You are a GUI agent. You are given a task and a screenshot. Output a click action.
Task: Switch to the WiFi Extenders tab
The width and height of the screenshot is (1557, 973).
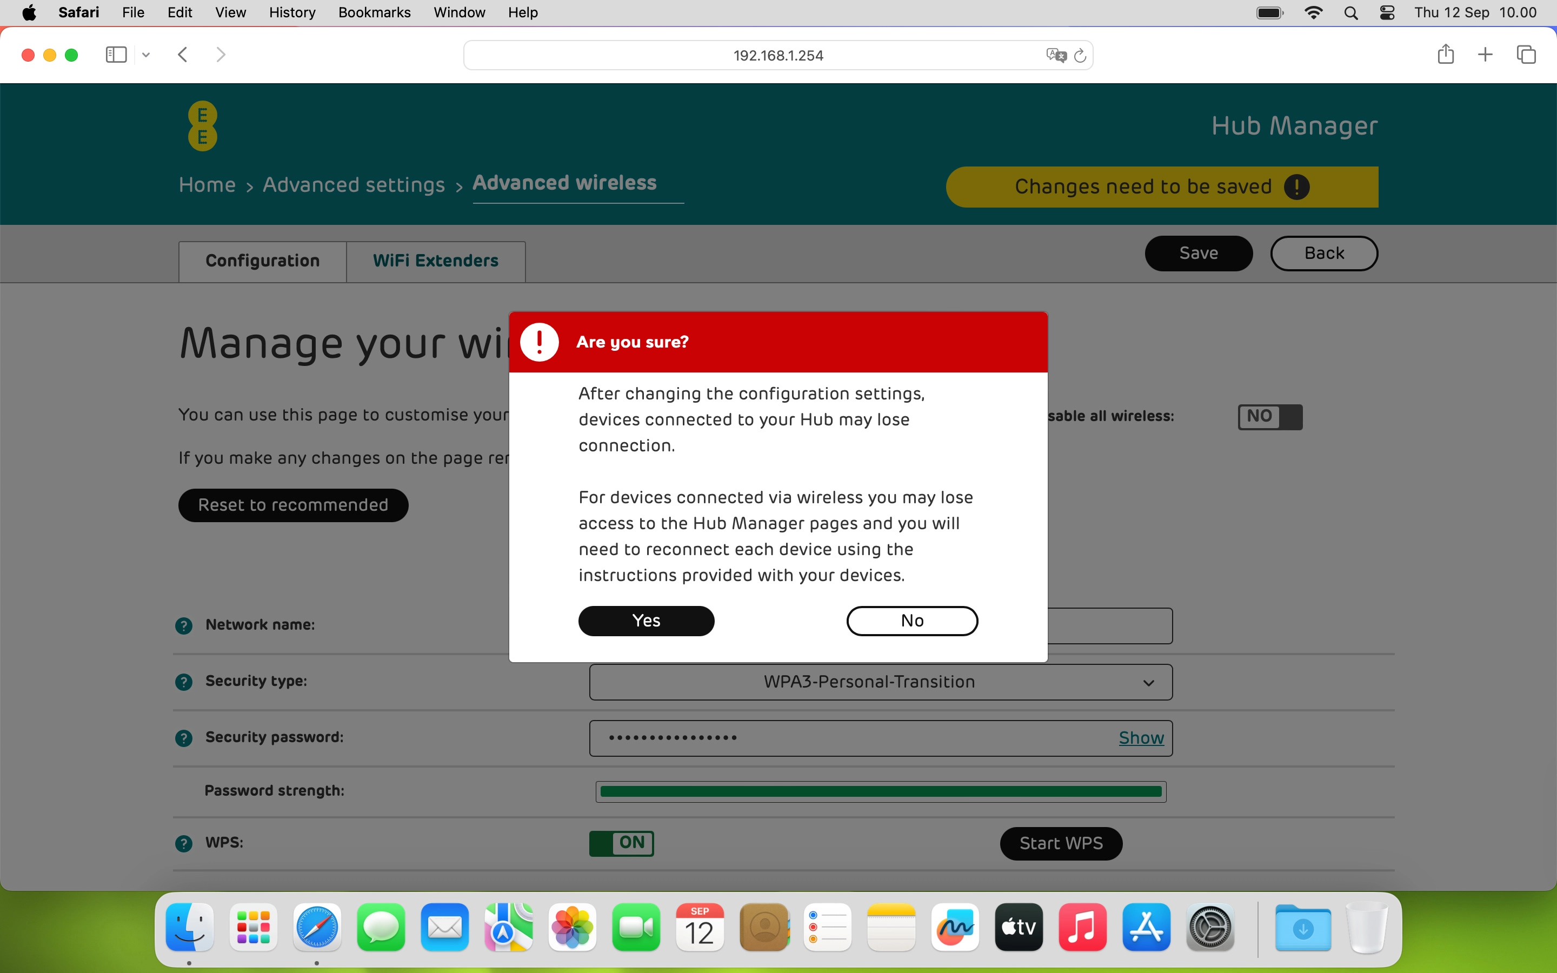click(x=436, y=260)
